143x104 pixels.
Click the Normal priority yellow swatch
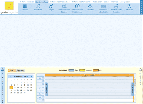point(82,70)
